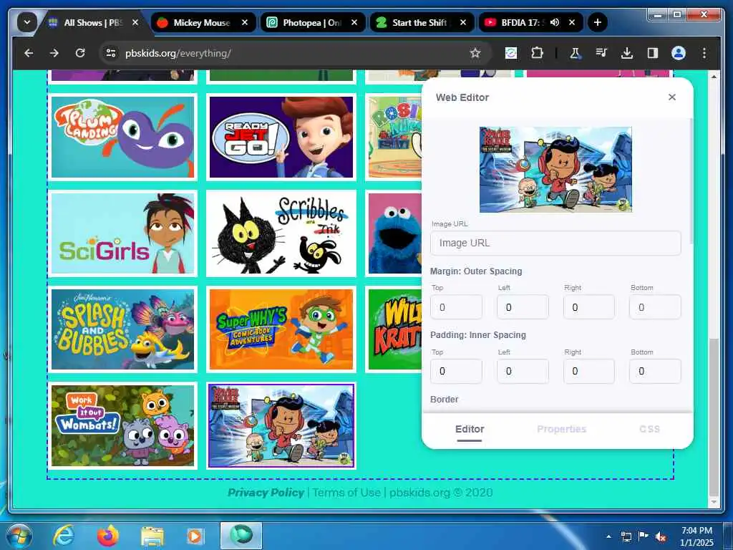Select the Margin Left value field
The width and height of the screenshot is (733, 550).
pyautogui.click(x=523, y=307)
